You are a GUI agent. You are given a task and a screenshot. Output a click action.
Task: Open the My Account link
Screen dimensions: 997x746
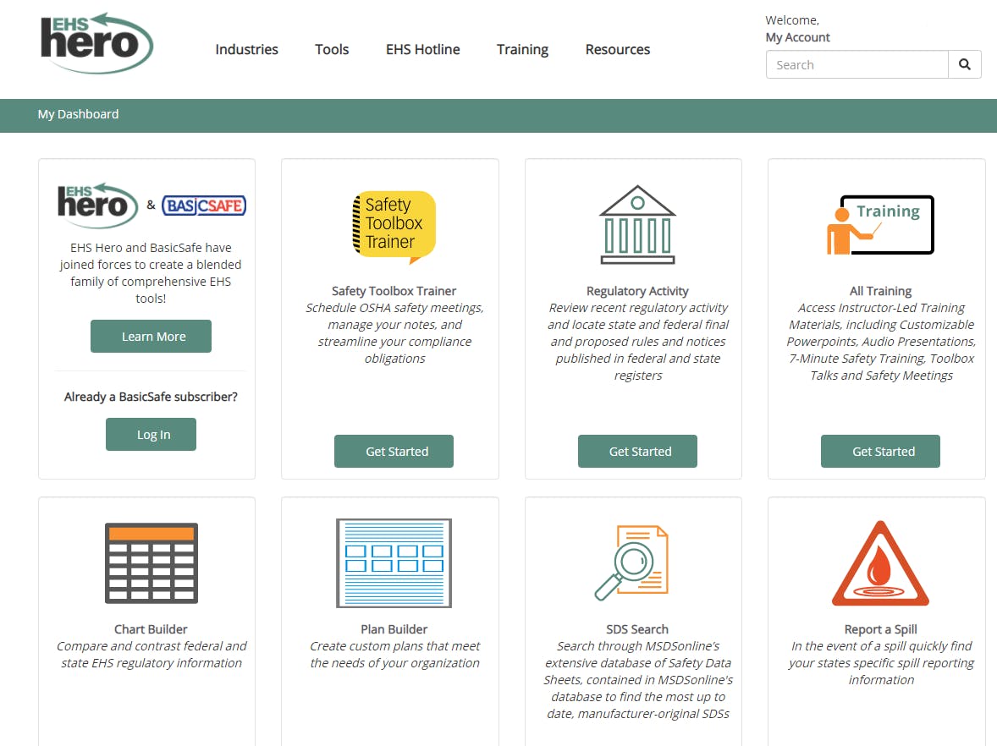pyautogui.click(x=797, y=37)
